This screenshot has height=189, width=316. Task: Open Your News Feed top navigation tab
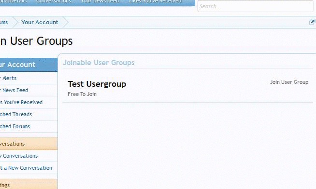pos(100,1)
